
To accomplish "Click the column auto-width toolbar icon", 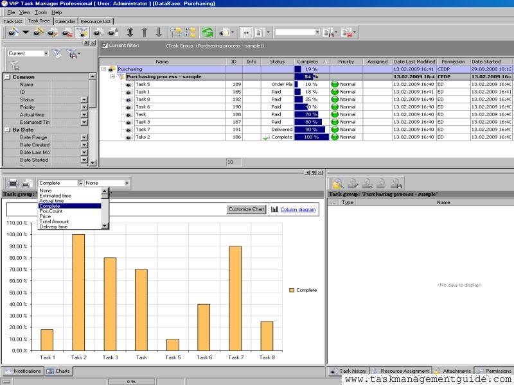I will (x=246, y=33).
